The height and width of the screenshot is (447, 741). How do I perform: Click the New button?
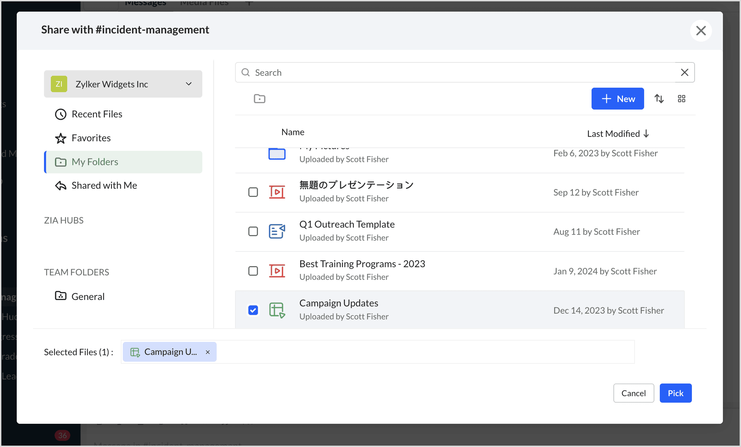click(617, 99)
